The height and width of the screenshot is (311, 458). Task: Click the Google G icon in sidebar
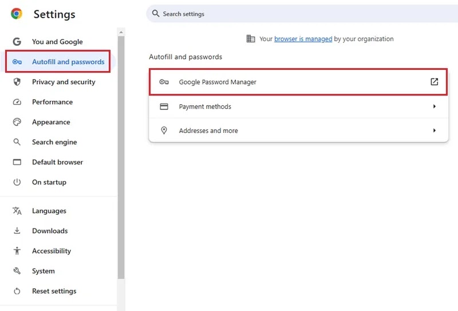click(x=17, y=41)
